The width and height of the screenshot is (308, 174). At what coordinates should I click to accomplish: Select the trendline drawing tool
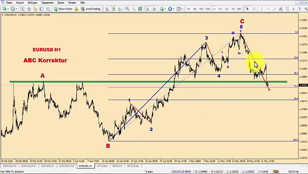click(x=274, y=9)
